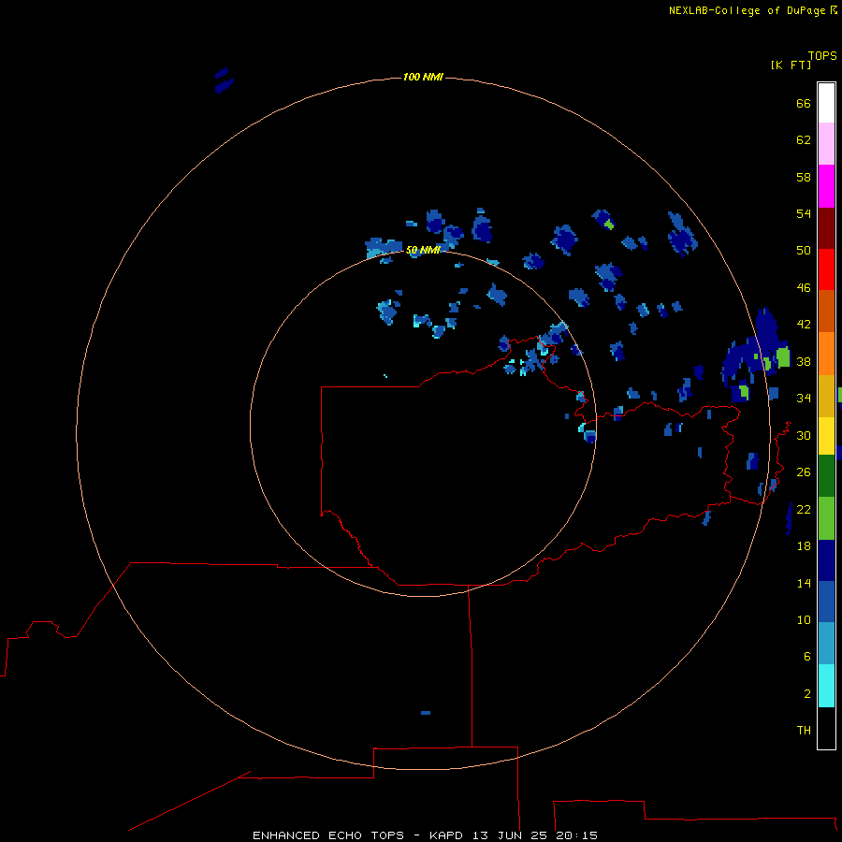Click the bright red 50 legend swatch
This screenshot has width=842, height=842.
[826, 269]
